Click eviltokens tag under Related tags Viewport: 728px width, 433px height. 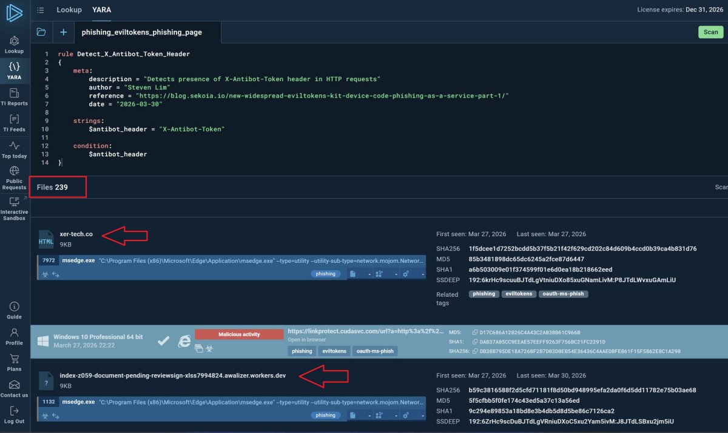[518, 294]
